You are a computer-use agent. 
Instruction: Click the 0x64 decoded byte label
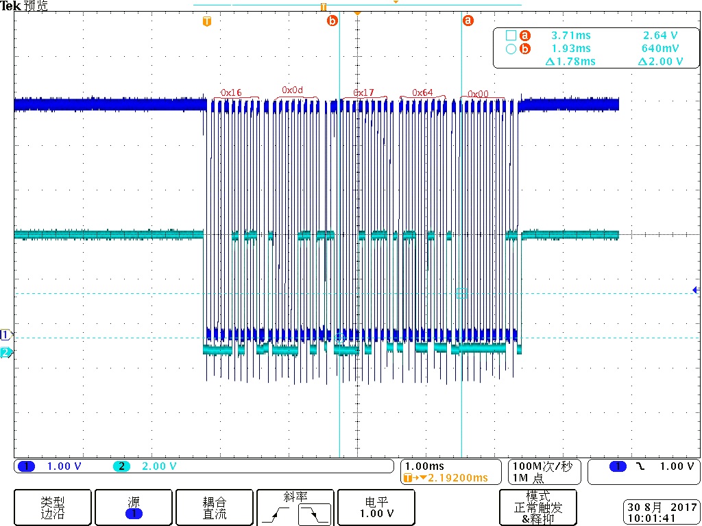pos(422,92)
